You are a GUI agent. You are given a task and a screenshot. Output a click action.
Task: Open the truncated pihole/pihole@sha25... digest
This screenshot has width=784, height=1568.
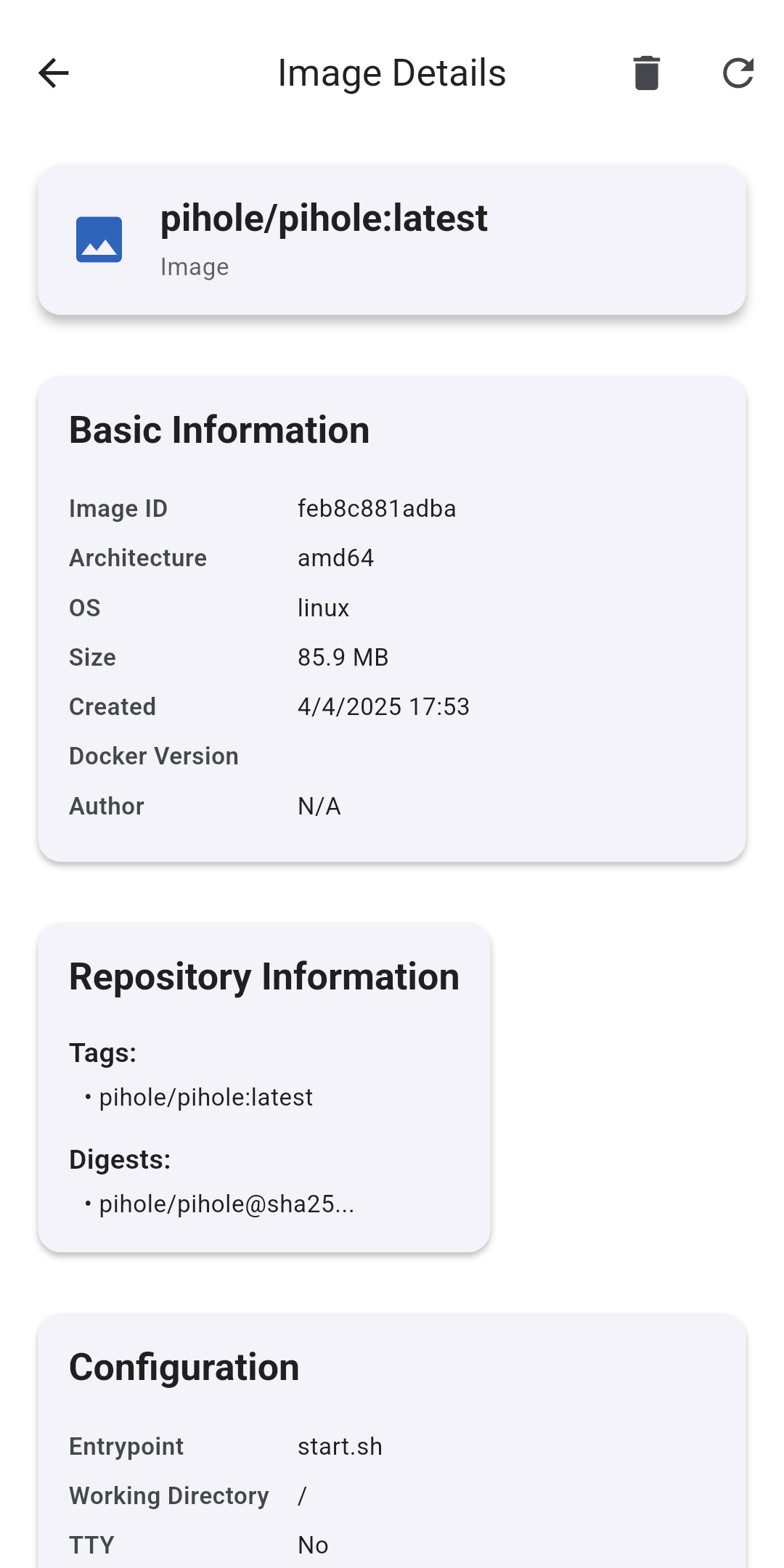pyautogui.click(x=226, y=1204)
